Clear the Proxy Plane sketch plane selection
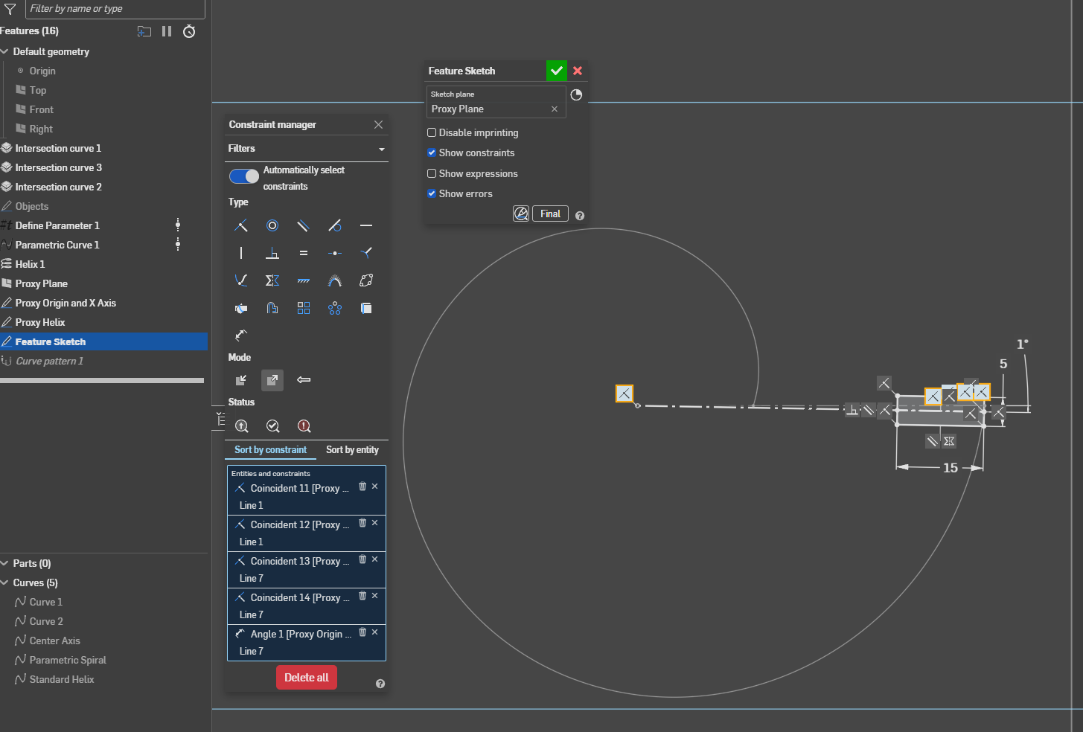This screenshot has width=1083, height=732. (x=555, y=109)
